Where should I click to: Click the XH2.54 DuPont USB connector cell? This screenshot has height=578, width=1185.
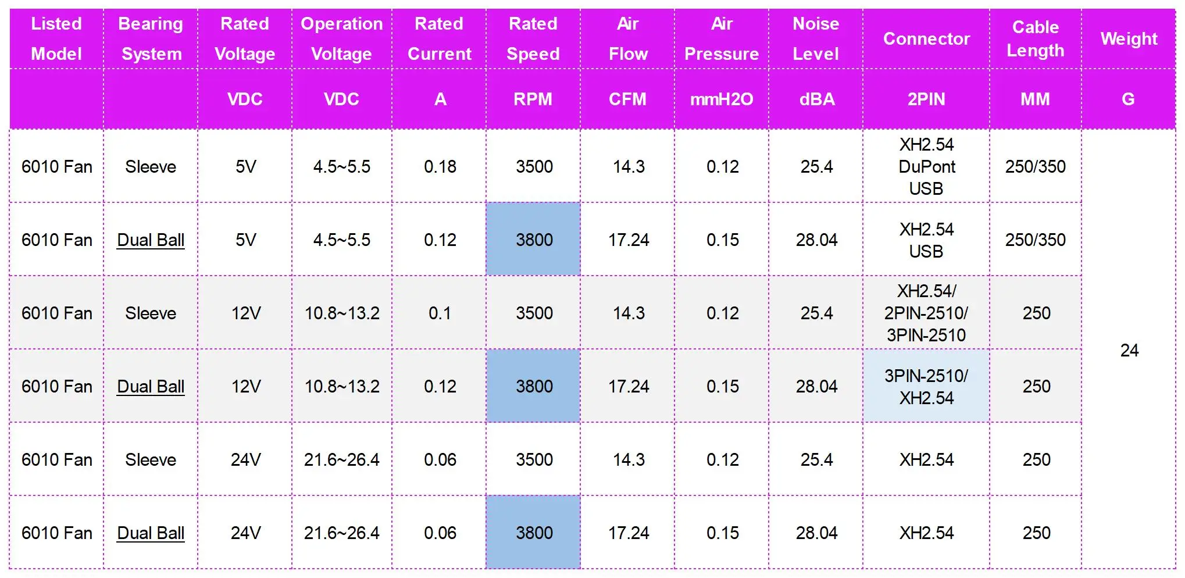tap(926, 166)
